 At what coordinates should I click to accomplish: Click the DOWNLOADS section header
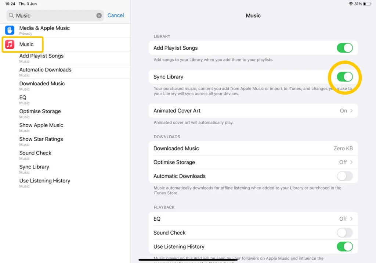coord(167,137)
